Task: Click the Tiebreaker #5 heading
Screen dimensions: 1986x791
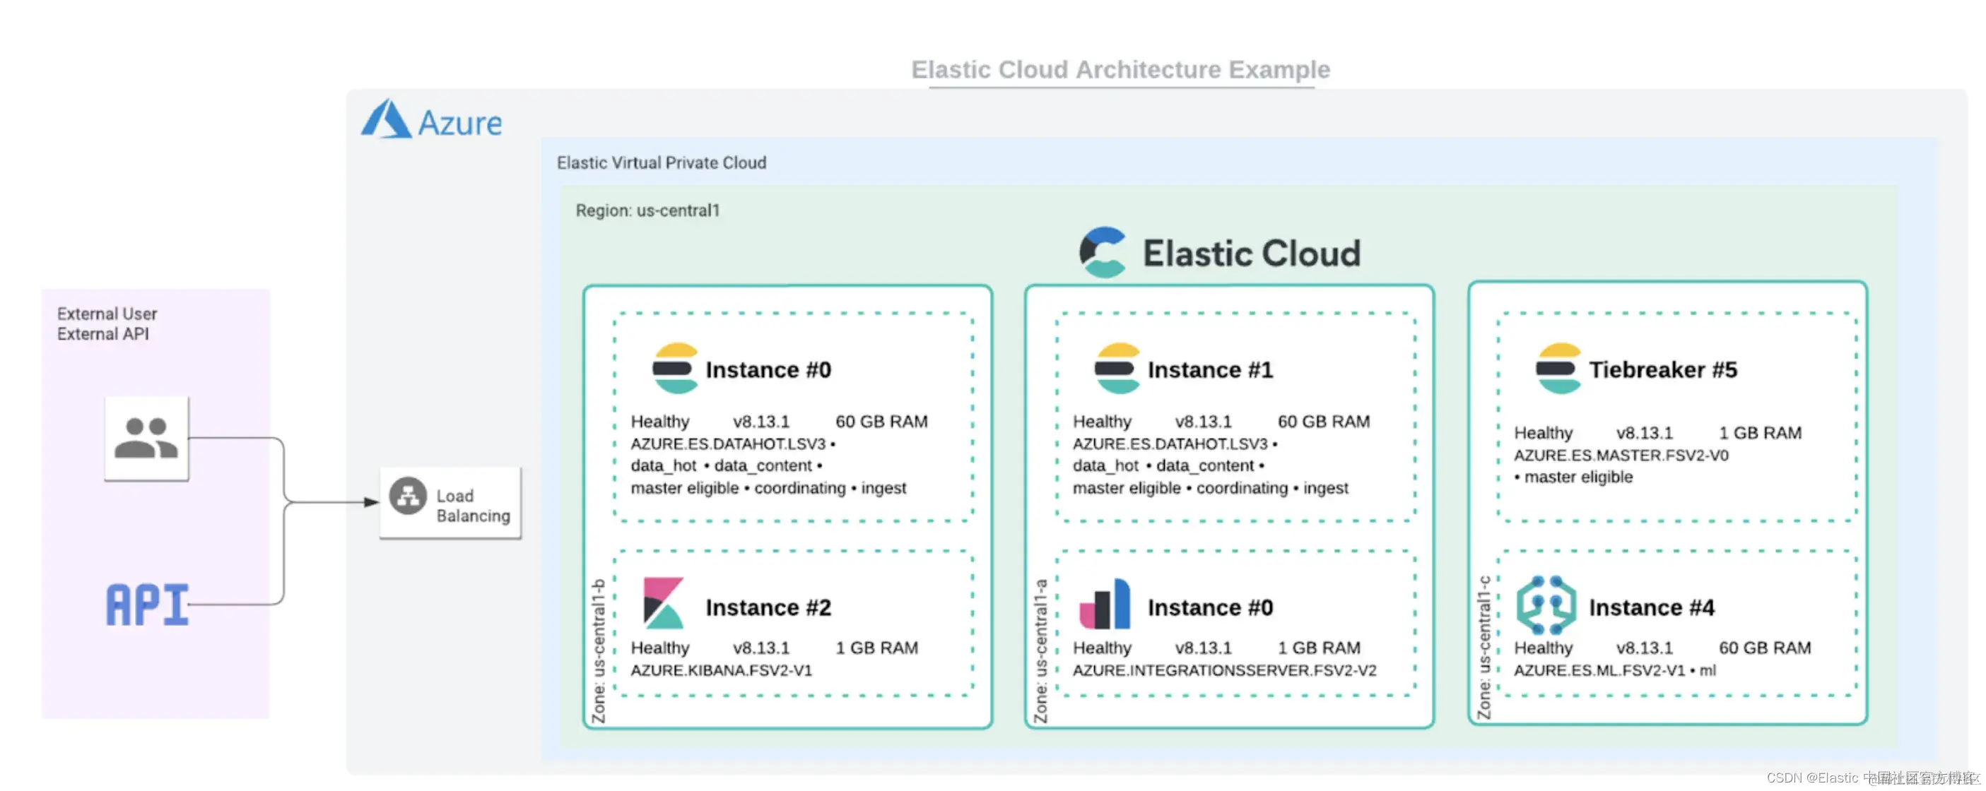Action: [x=1663, y=369]
